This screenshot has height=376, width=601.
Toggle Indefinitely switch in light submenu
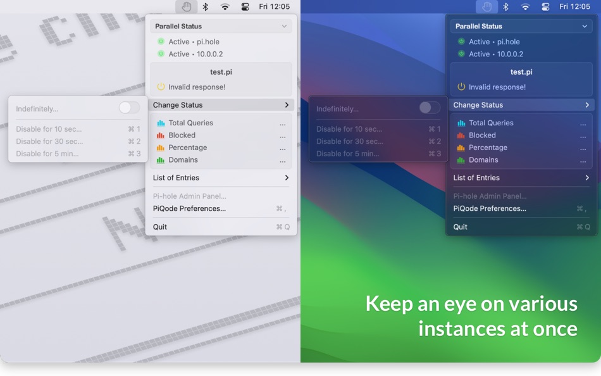coord(129,108)
